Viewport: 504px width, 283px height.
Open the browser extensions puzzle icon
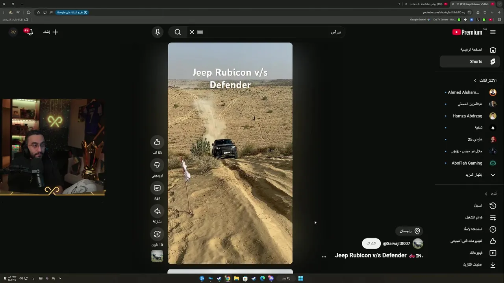pyautogui.click(x=29, y=13)
